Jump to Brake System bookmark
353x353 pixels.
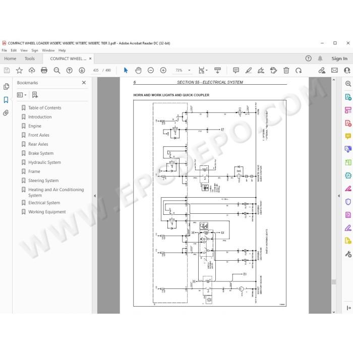point(41,153)
